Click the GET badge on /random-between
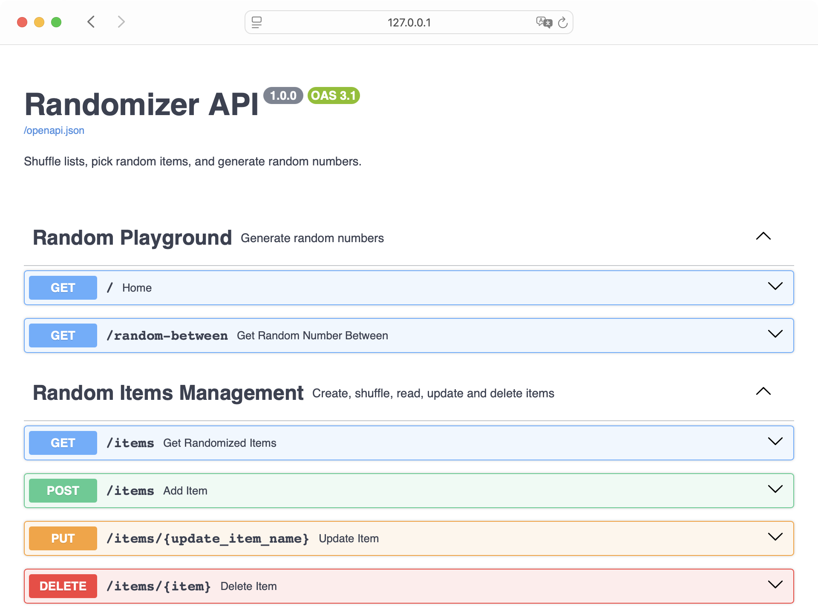The image size is (818, 613). pyautogui.click(x=62, y=335)
